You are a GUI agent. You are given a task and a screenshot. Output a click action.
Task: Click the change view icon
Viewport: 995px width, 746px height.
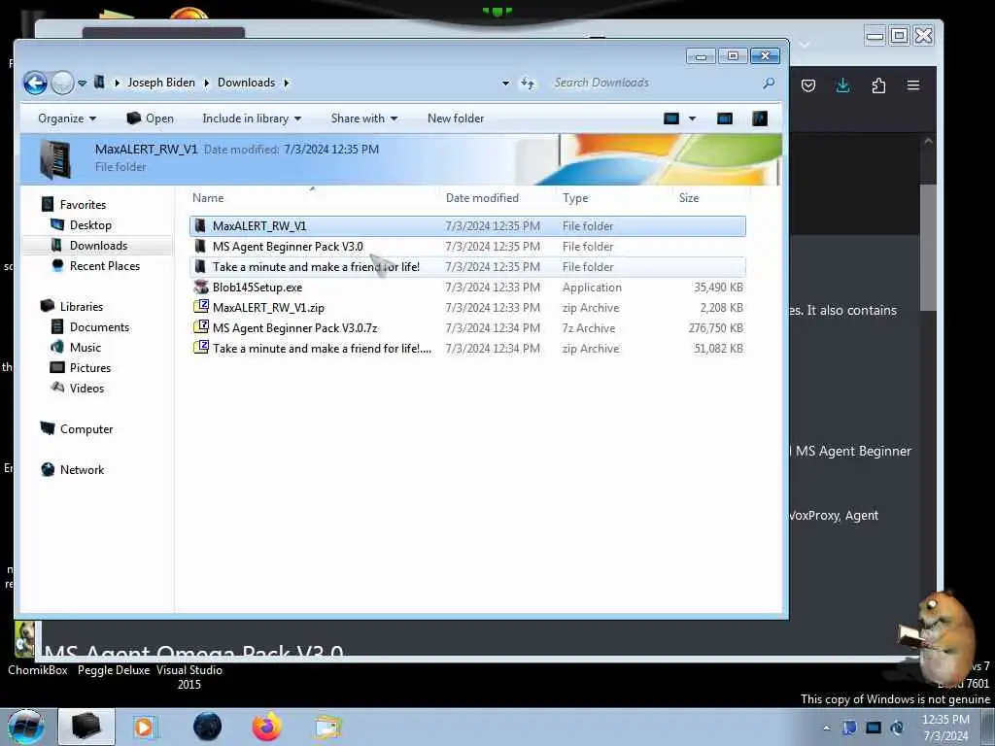671,119
